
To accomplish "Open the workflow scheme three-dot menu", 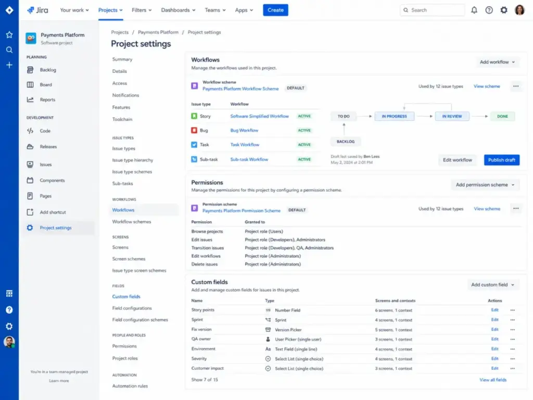I will [516, 86].
